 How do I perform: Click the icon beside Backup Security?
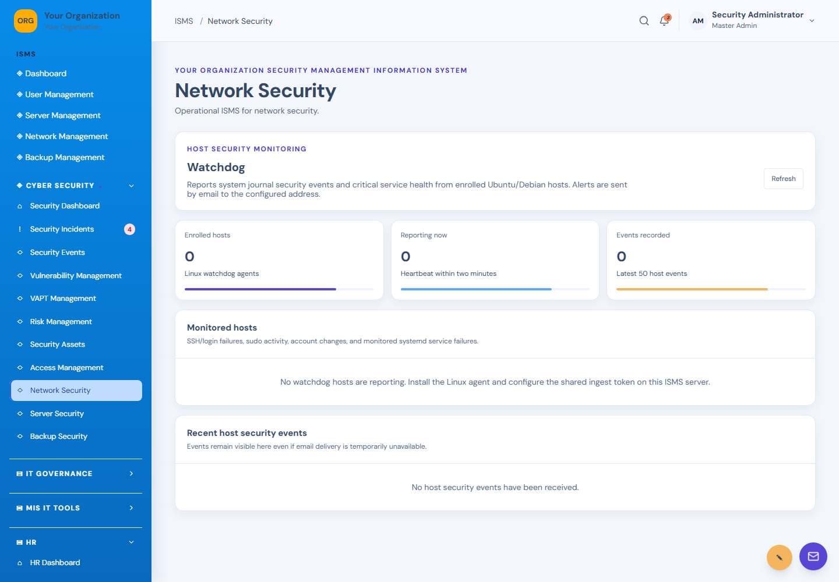tap(20, 436)
